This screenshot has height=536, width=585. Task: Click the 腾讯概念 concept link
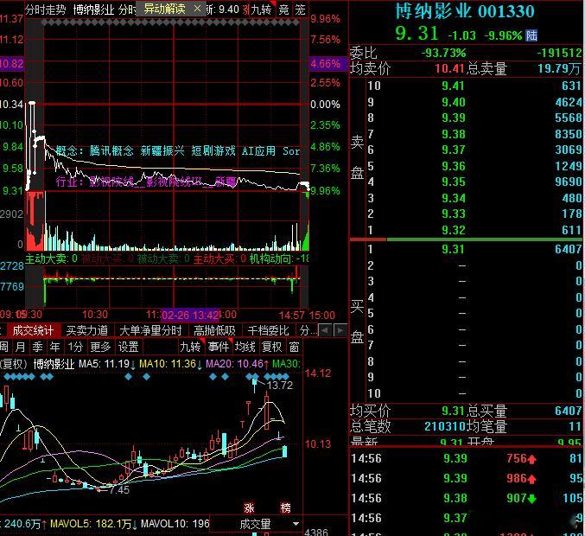[111, 150]
